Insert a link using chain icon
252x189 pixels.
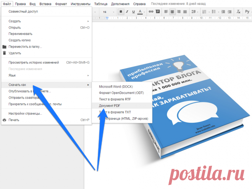(x=150, y=12)
